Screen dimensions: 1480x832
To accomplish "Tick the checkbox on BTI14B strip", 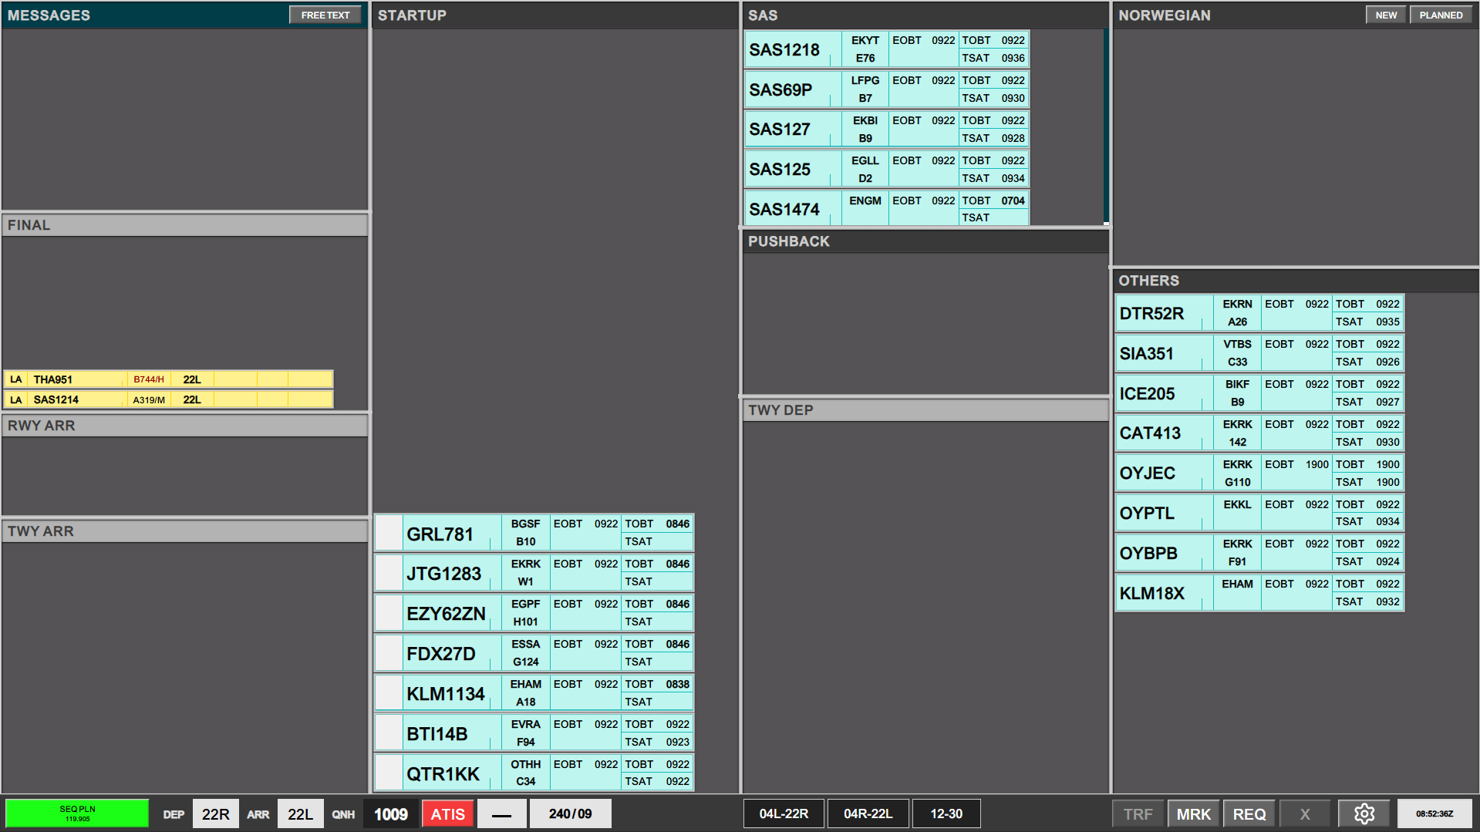I will coord(389,733).
